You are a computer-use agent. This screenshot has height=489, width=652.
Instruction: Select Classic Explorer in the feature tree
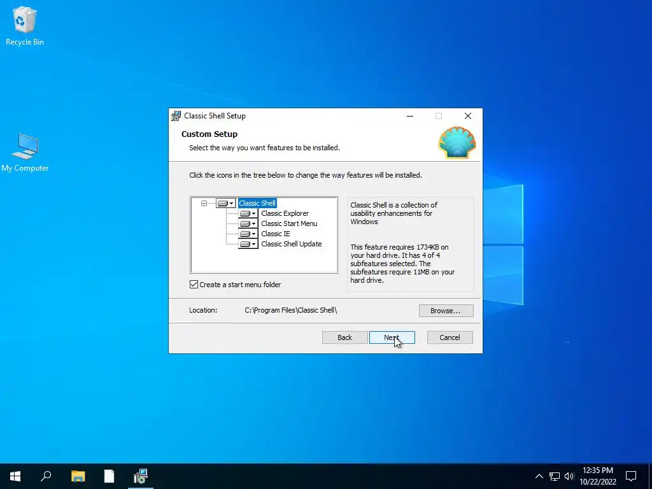[285, 213]
